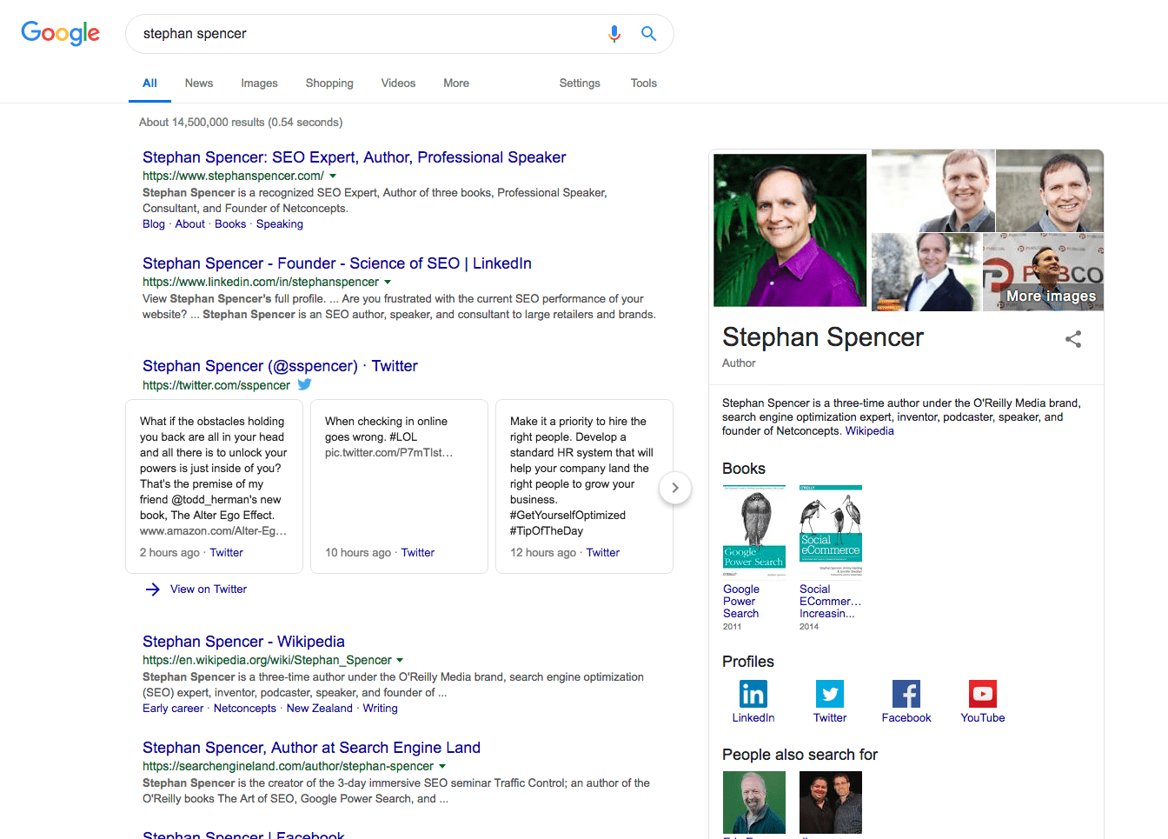Open the LinkedIn profile icon

[753, 694]
